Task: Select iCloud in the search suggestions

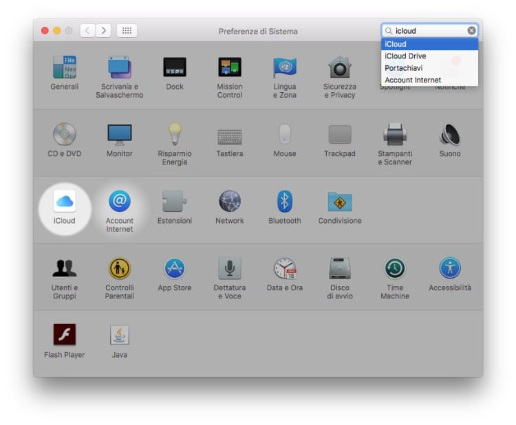Action: pos(429,44)
